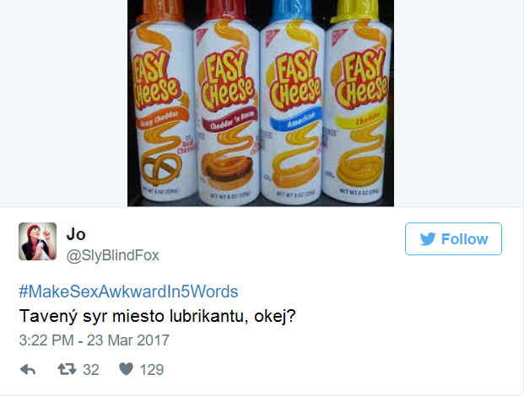
Task: Click the reply arrow icon
Action: [x=28, y=370]
